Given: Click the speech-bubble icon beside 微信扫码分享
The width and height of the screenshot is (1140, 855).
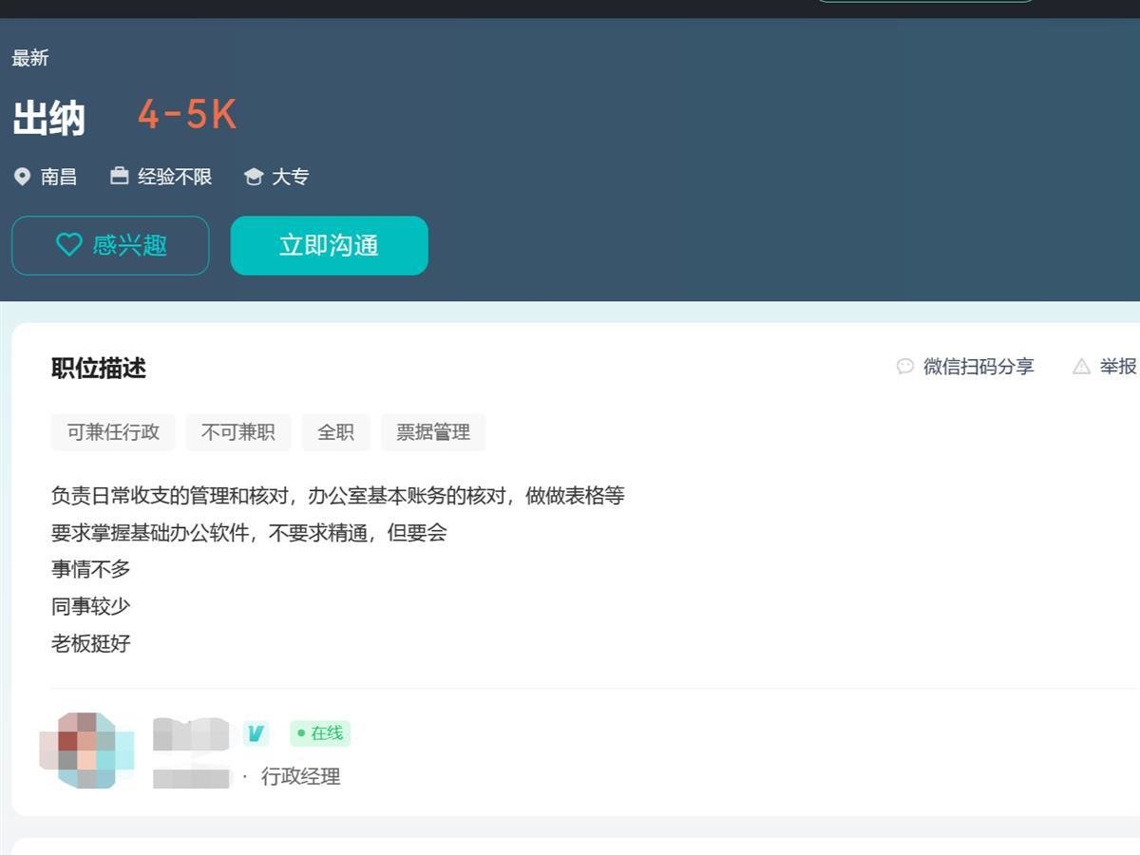Looking at the screenshot, I should (903, 366).
